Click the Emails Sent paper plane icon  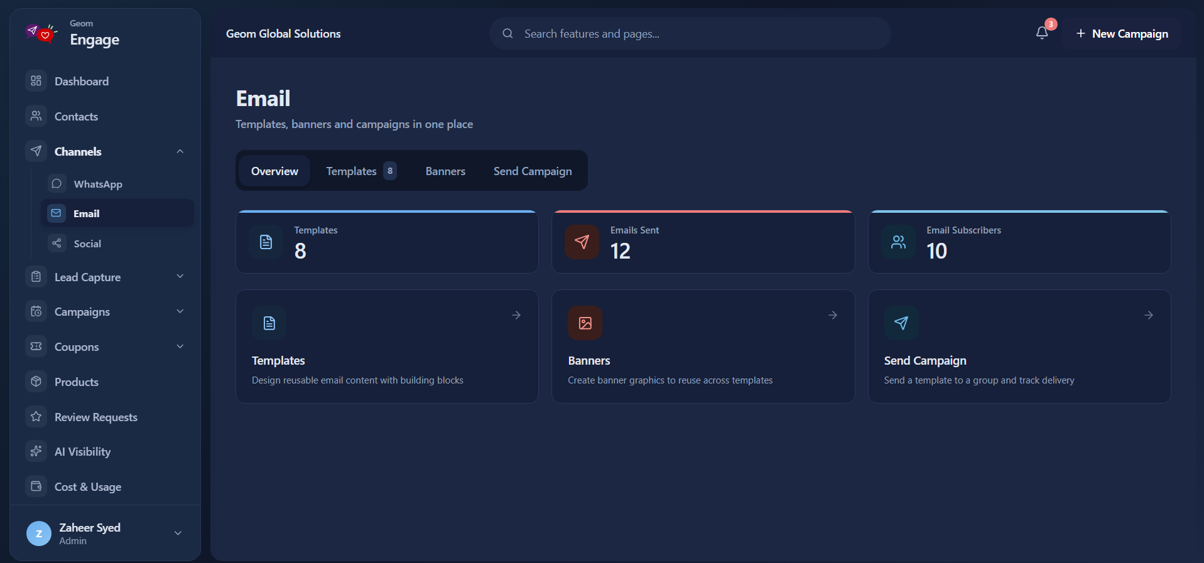(582, 242)
